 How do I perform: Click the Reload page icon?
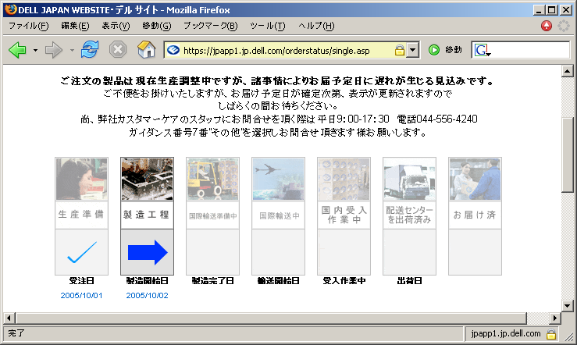pyautogui.click(x=90, y=50)
